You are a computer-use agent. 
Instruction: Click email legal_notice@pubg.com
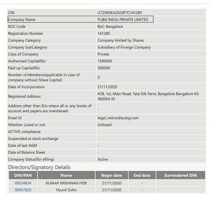118,118
